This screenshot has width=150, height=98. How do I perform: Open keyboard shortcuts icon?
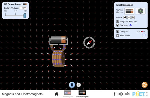pyautogui.click(x=127, y=94)
